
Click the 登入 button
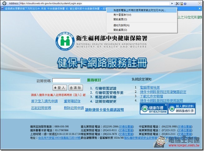[60, 88]
